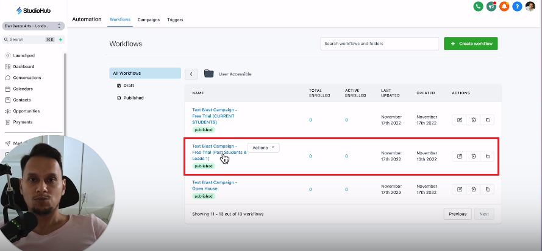
Task: Open the user profile avatar
Action: coord(530,6)
